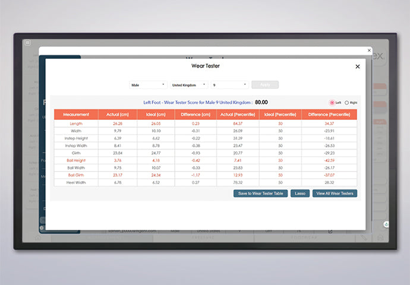Select the Ball Height row label

click(75, 159)
